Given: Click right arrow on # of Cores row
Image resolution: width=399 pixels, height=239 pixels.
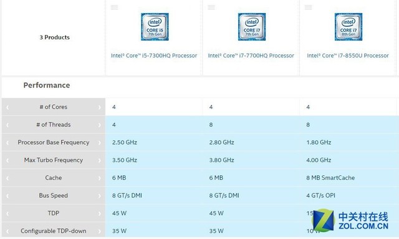Looking at the screenshot, I should coord(100,107).
